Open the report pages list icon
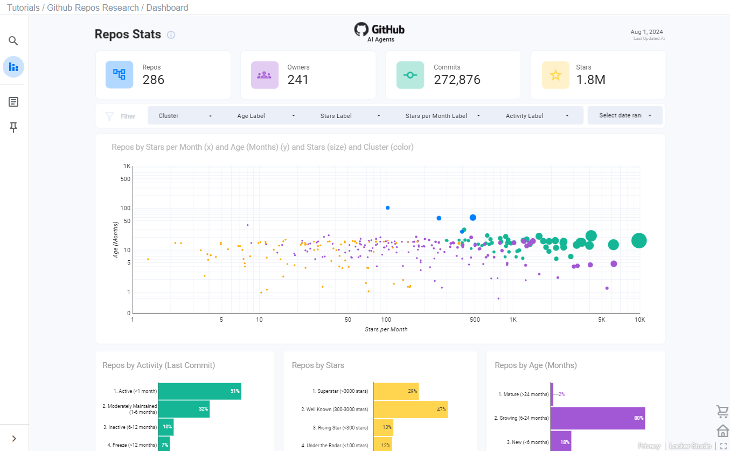 coord(13,101)
